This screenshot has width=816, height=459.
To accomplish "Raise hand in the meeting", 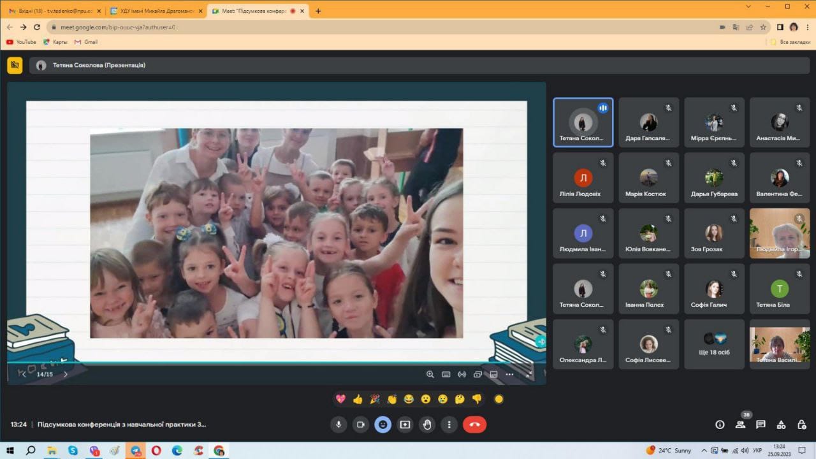I will pos(427,425).
